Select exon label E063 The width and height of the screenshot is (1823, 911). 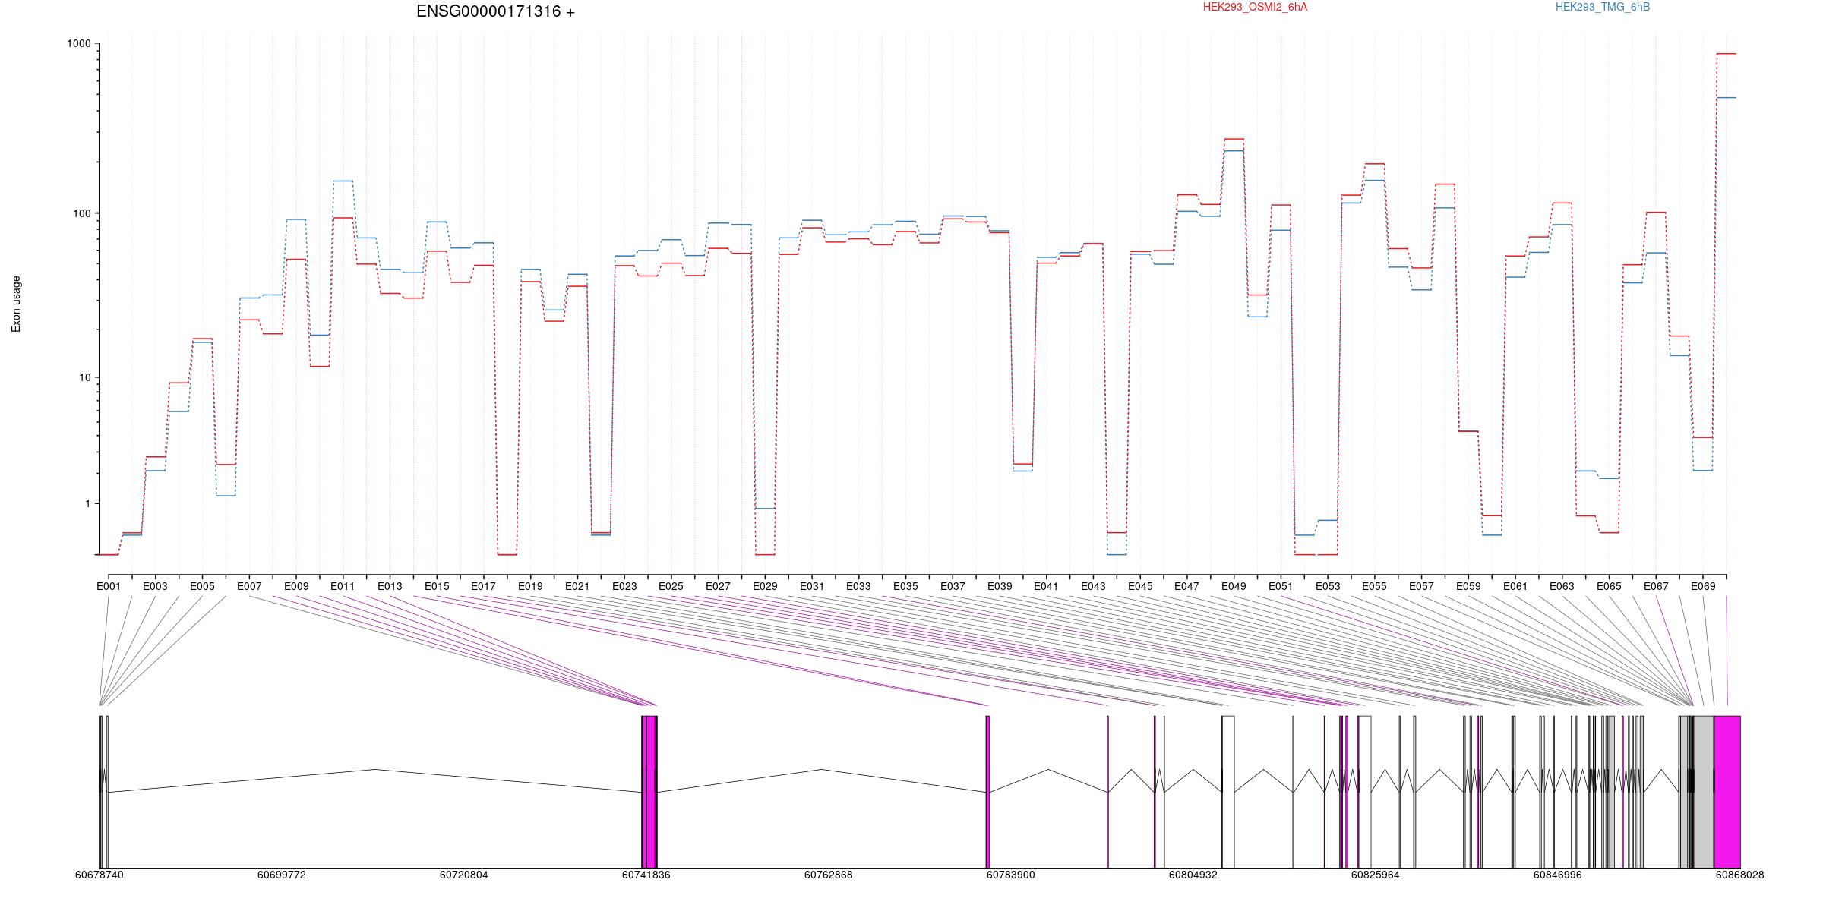click(x=1562, y=586)
